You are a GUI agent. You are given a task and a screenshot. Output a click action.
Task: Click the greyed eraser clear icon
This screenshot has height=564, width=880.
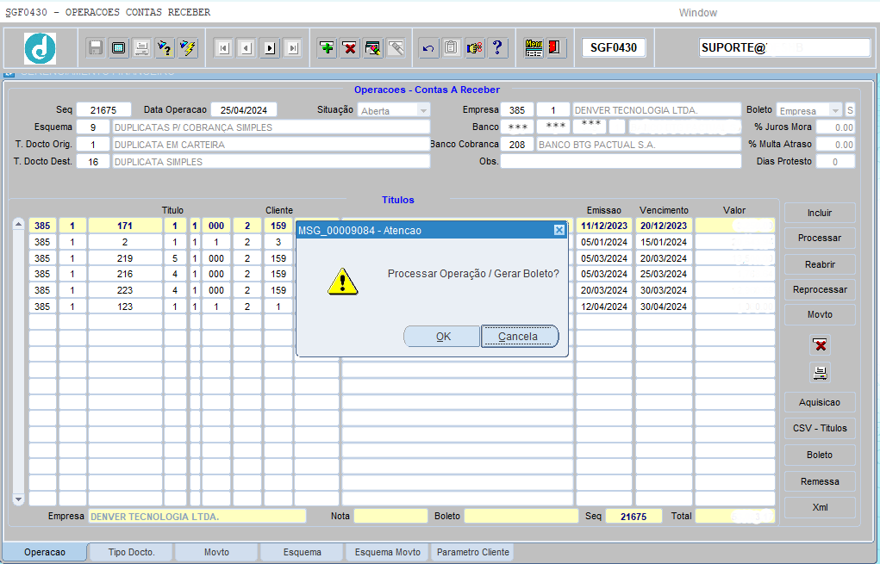pyautogui.click(x=396, y=47)
